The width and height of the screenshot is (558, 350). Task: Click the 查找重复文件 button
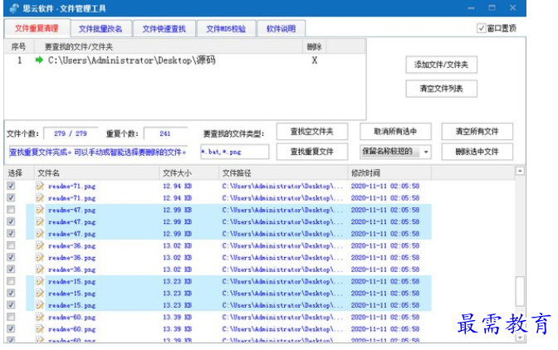pos(311,152)
